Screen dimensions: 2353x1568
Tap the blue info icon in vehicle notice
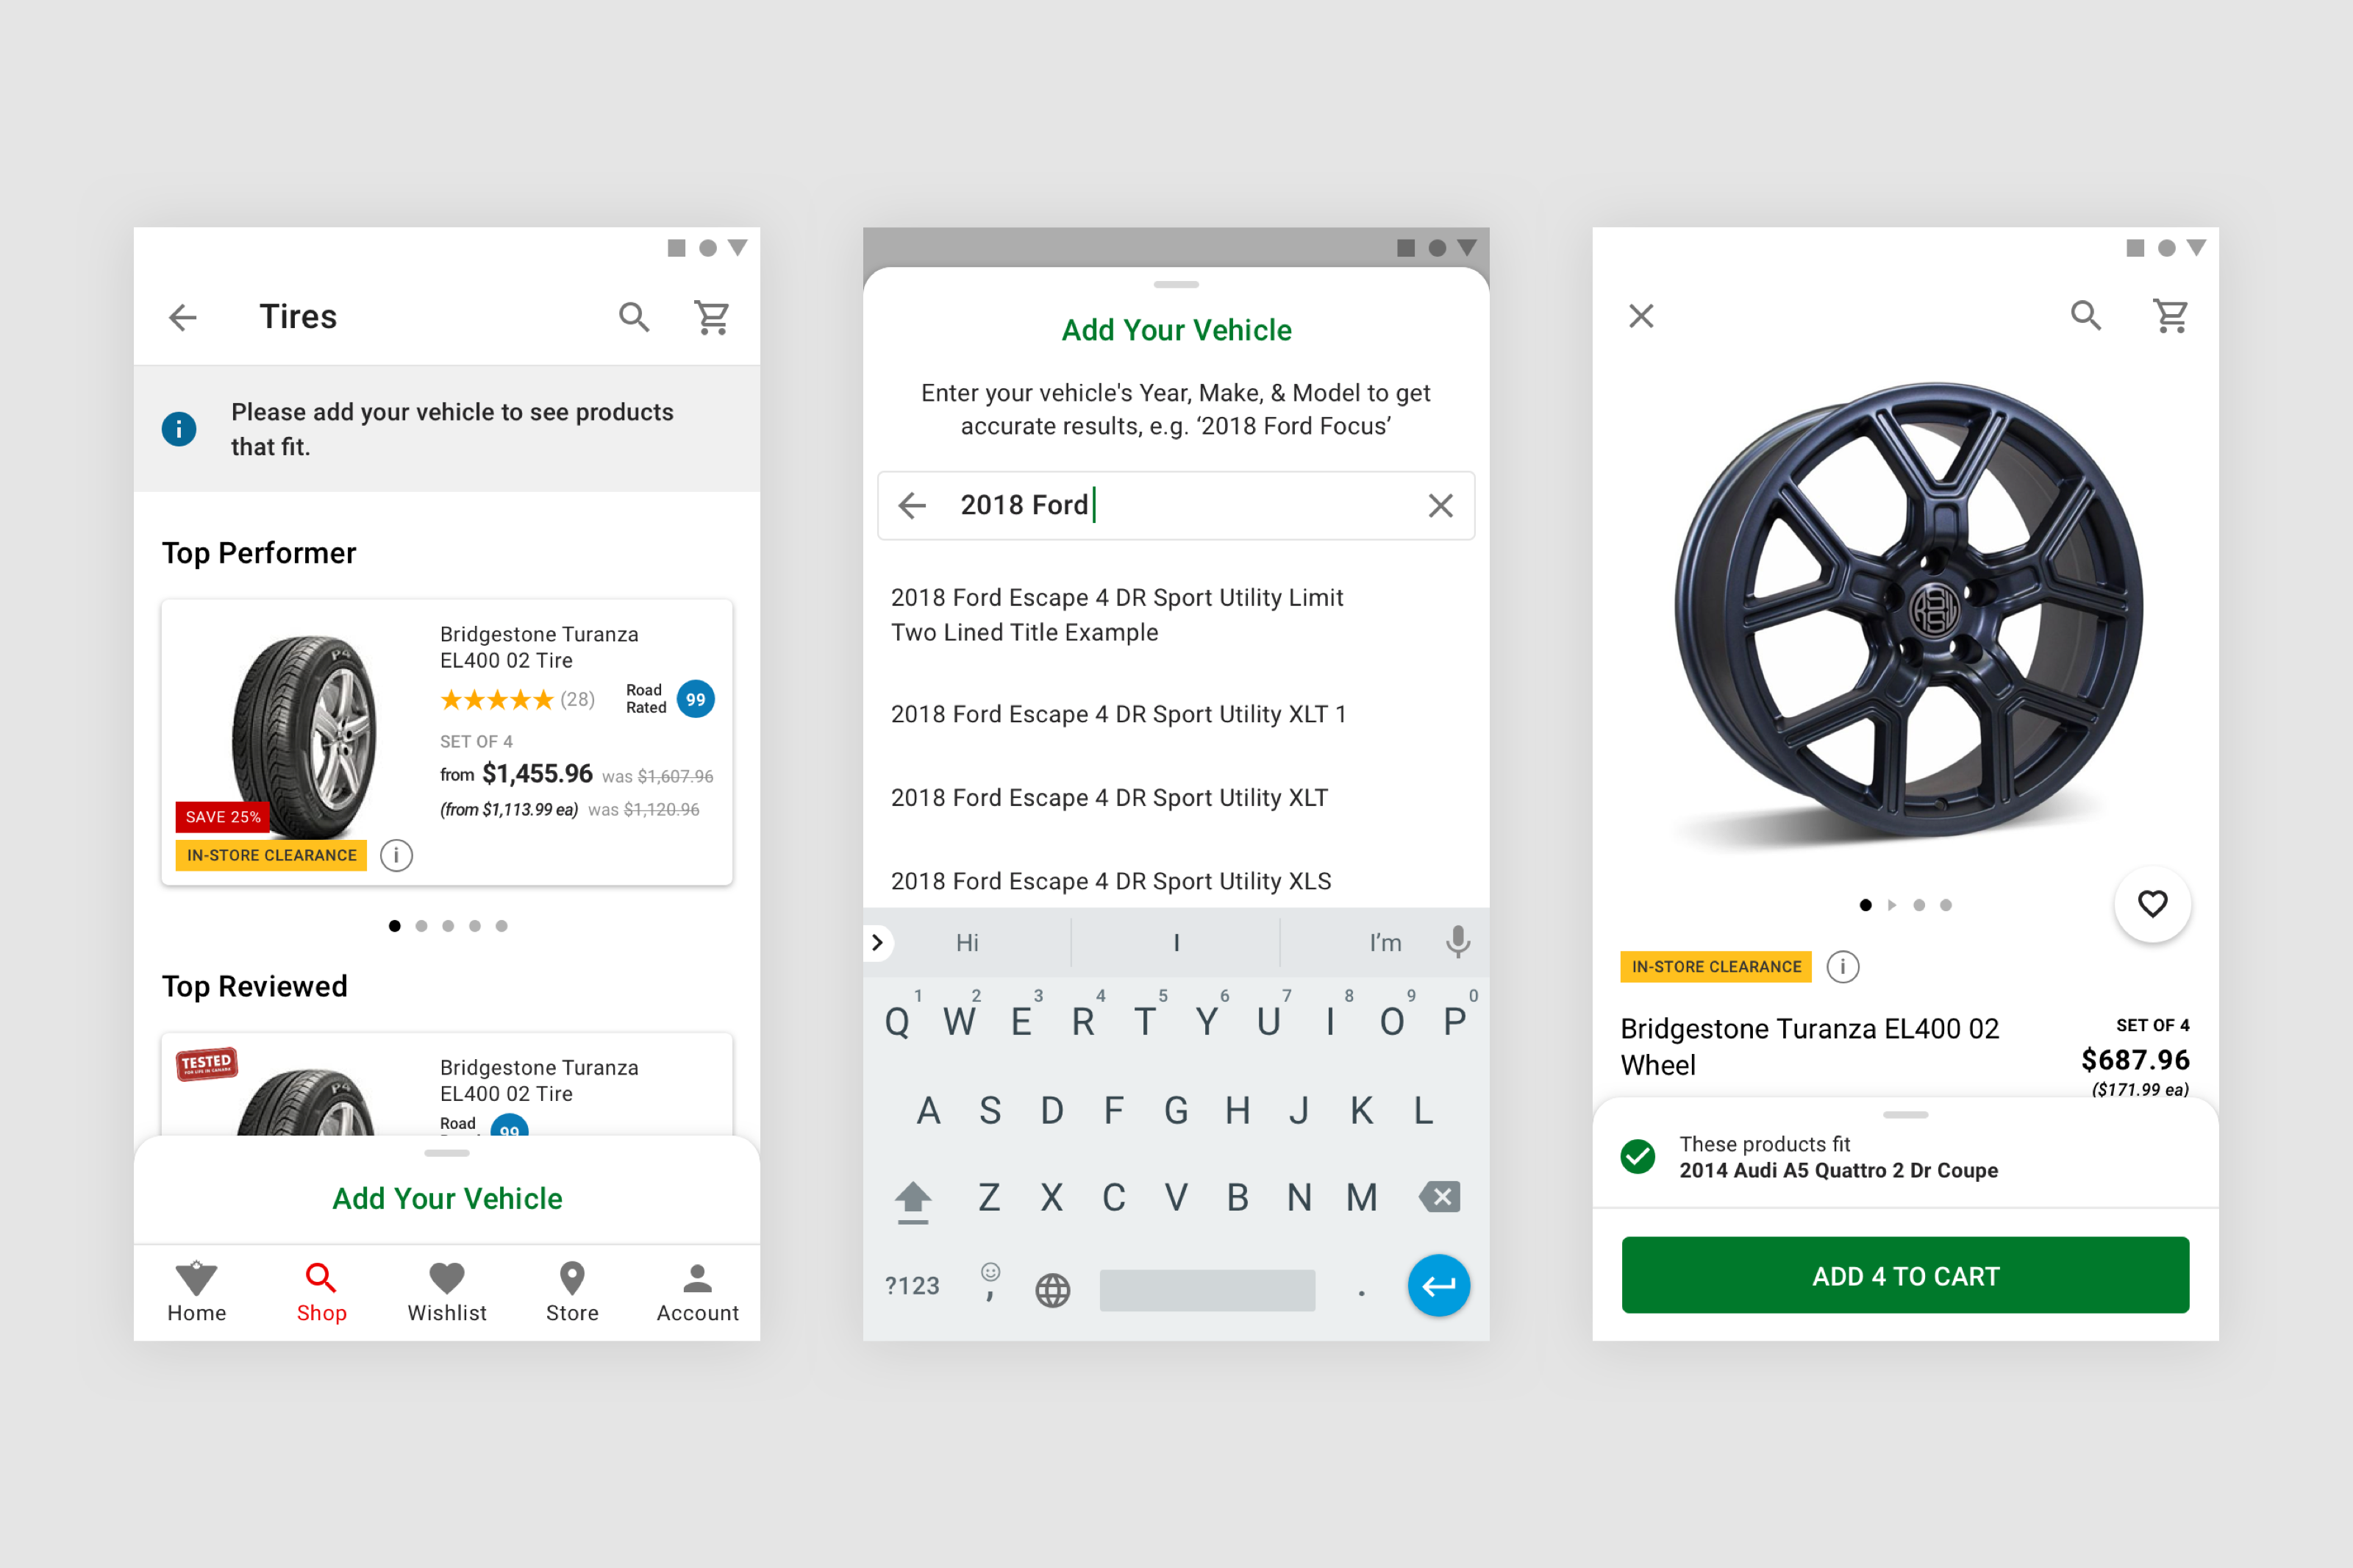180,429
